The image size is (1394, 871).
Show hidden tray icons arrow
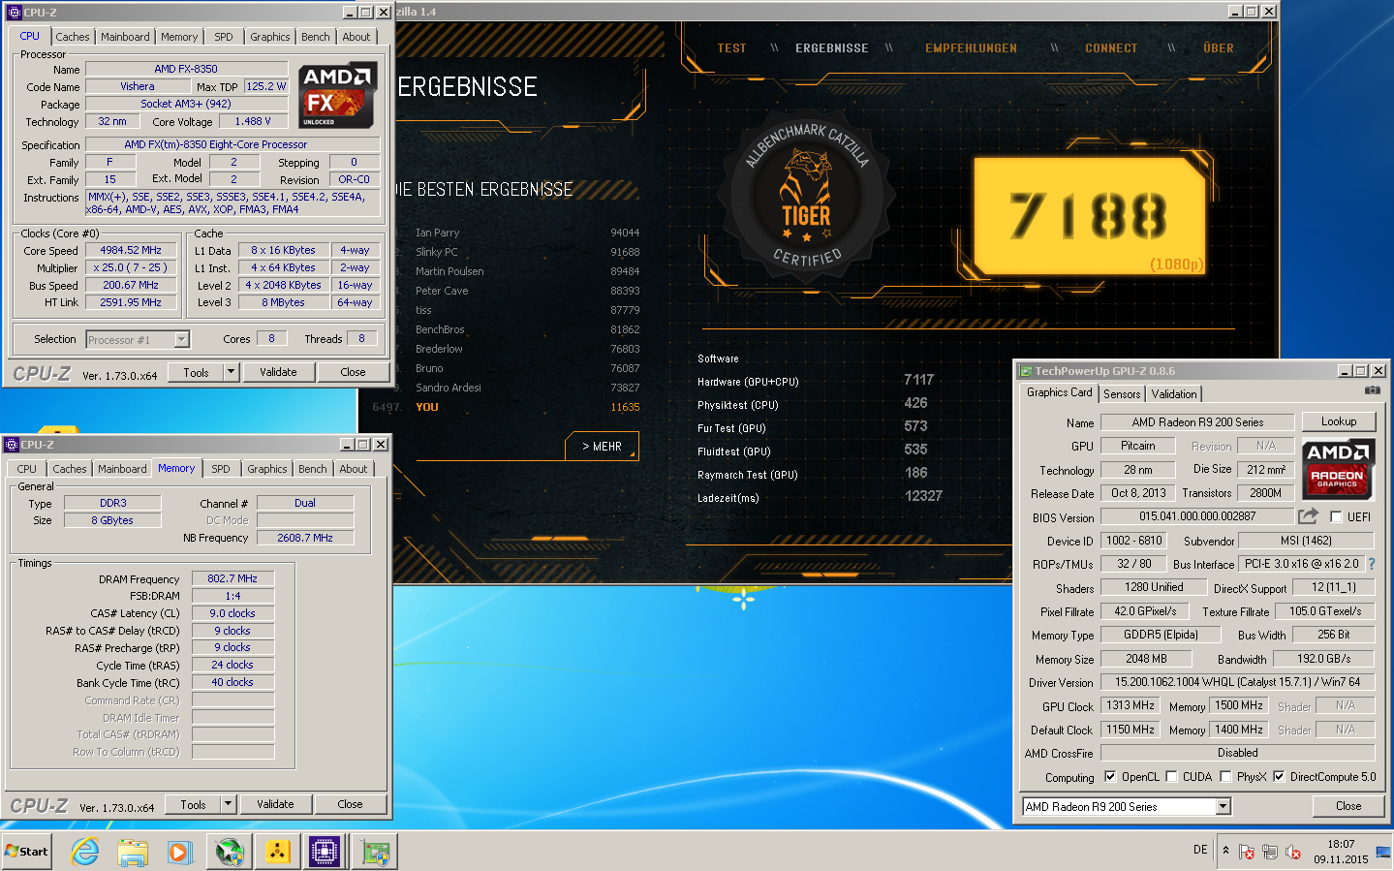click(1225, 851)
